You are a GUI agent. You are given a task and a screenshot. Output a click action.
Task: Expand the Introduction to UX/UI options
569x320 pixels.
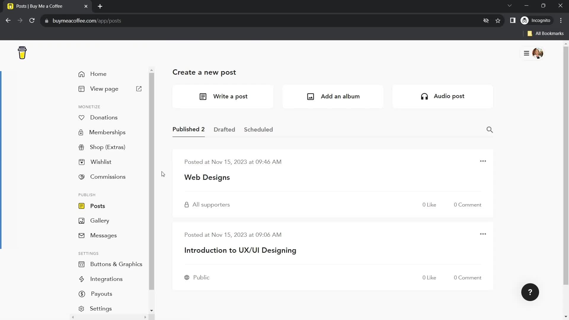tap(483, 234)
